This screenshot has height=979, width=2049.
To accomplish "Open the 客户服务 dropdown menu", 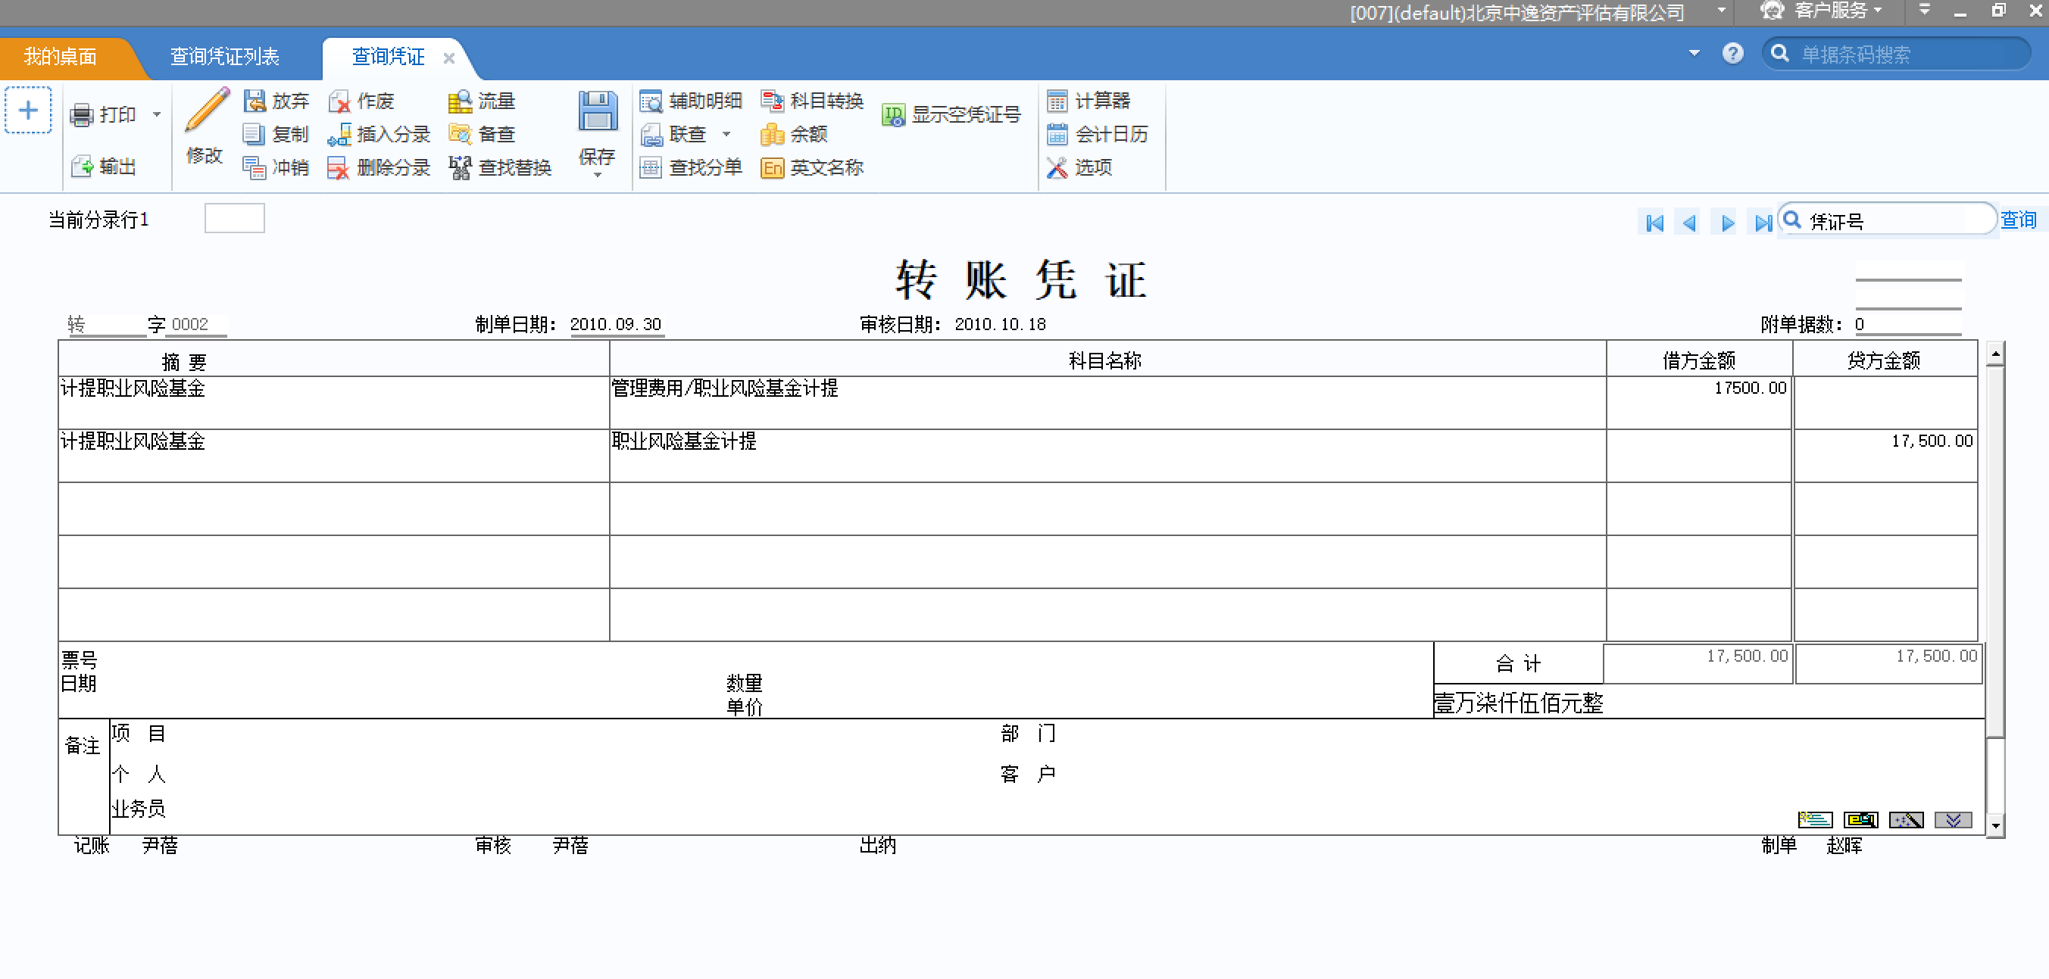I will click(1829, 11).
